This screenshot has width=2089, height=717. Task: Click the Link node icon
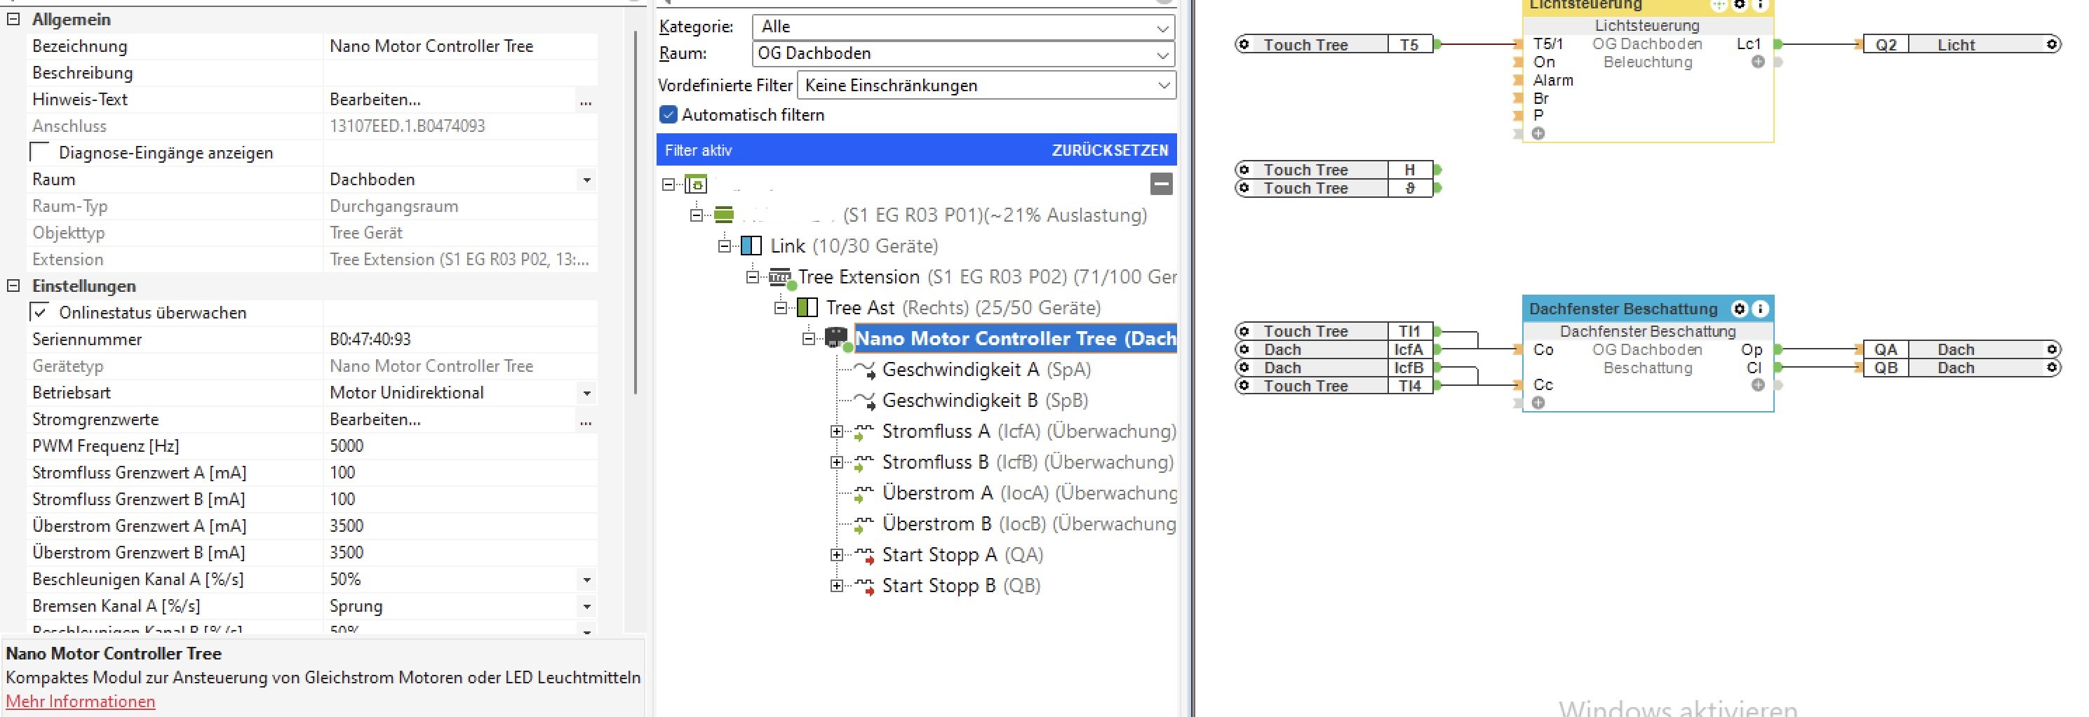pos(752,246)
